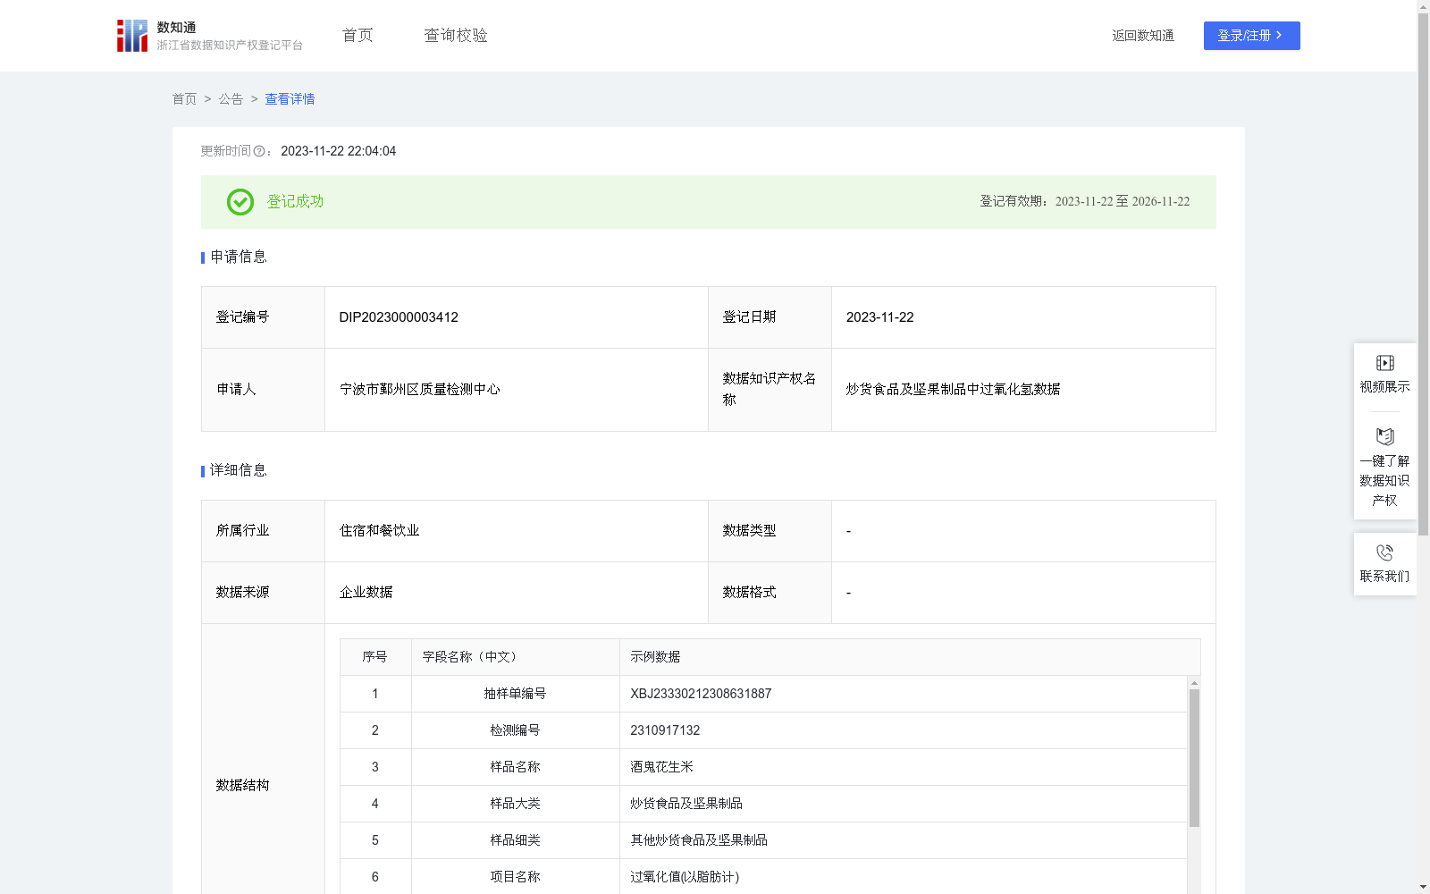Go to 首页 in the breadcrumb
This screenshot has height=894, width=1430.
184,99
